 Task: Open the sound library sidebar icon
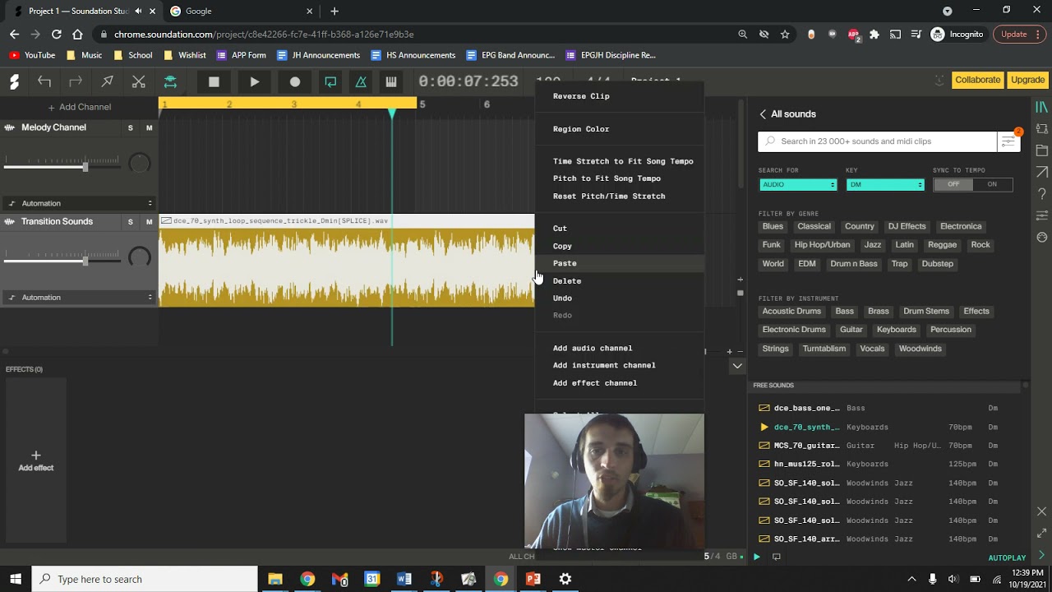(1041, 108)
